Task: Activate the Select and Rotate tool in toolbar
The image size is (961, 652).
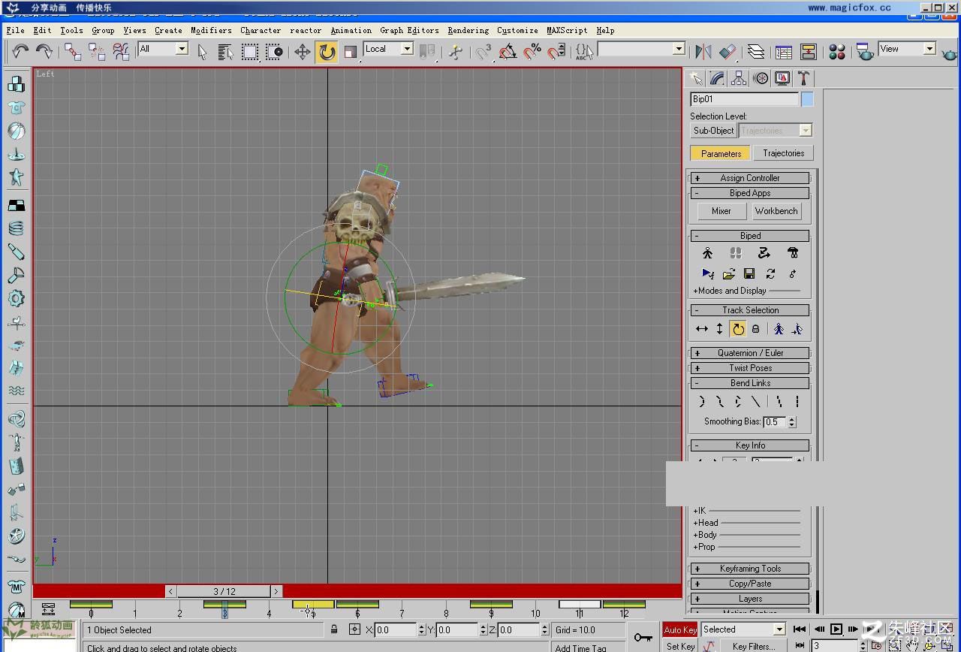Action: (x=327, y=51)
